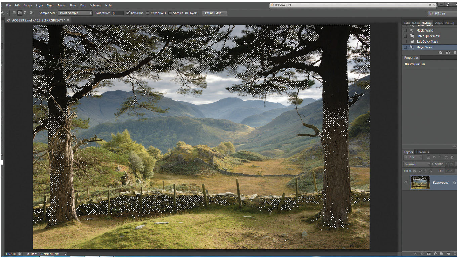Disable the Anti-alias checkbox

click(128, 13)
